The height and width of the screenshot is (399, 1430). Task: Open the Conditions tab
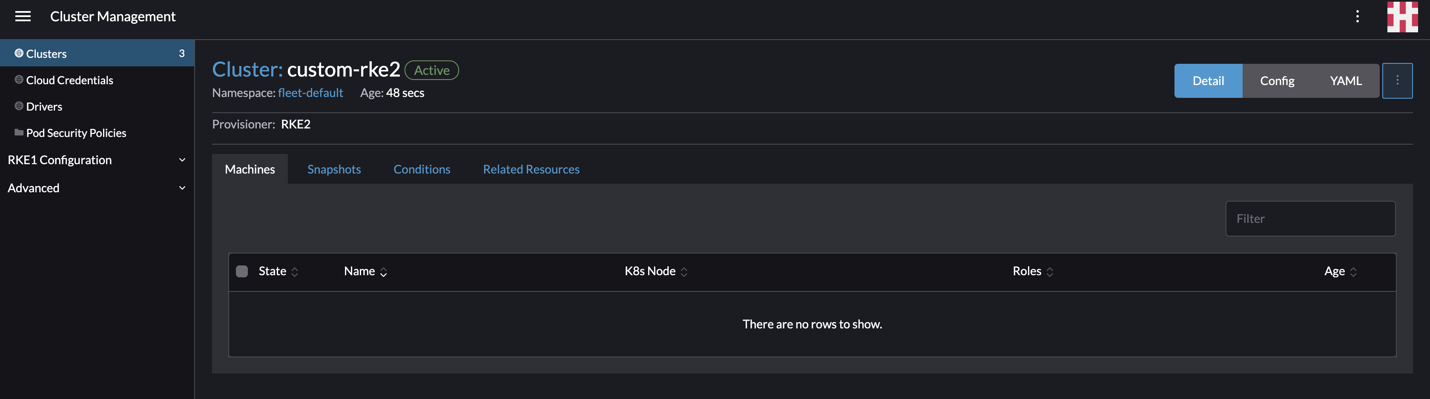(x=421, y=169)
